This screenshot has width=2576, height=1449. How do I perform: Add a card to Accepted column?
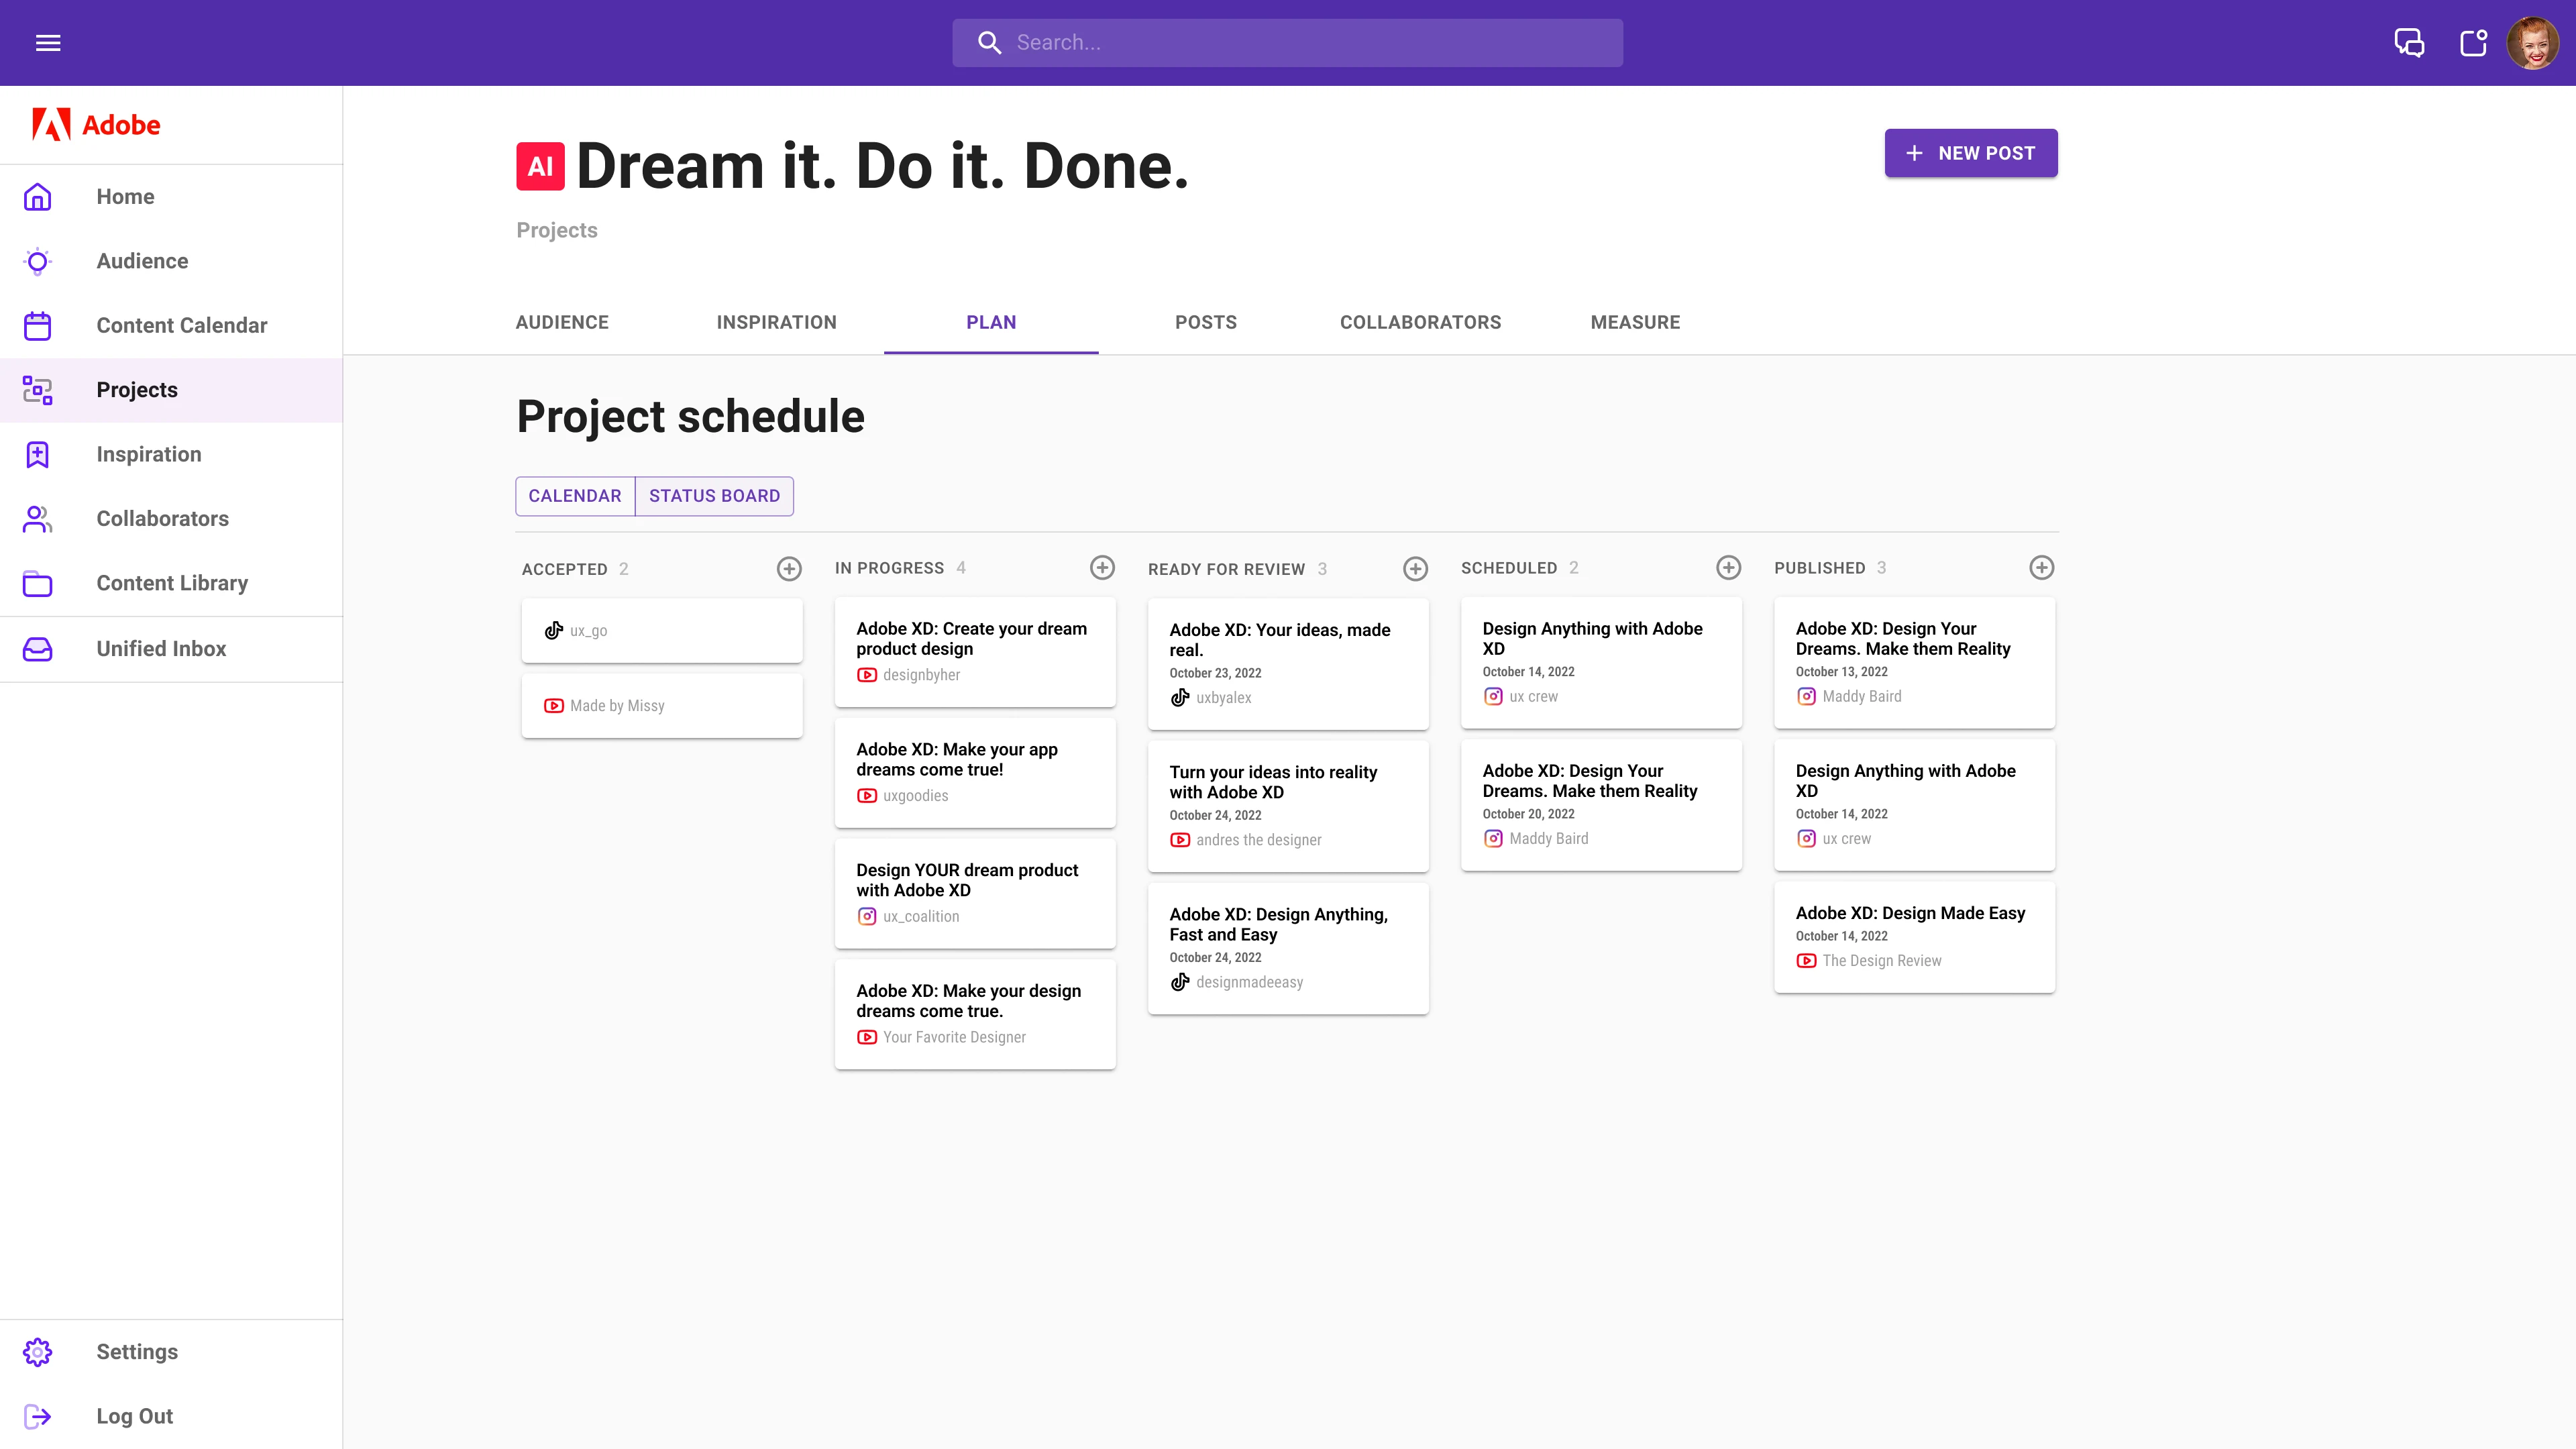789,569
